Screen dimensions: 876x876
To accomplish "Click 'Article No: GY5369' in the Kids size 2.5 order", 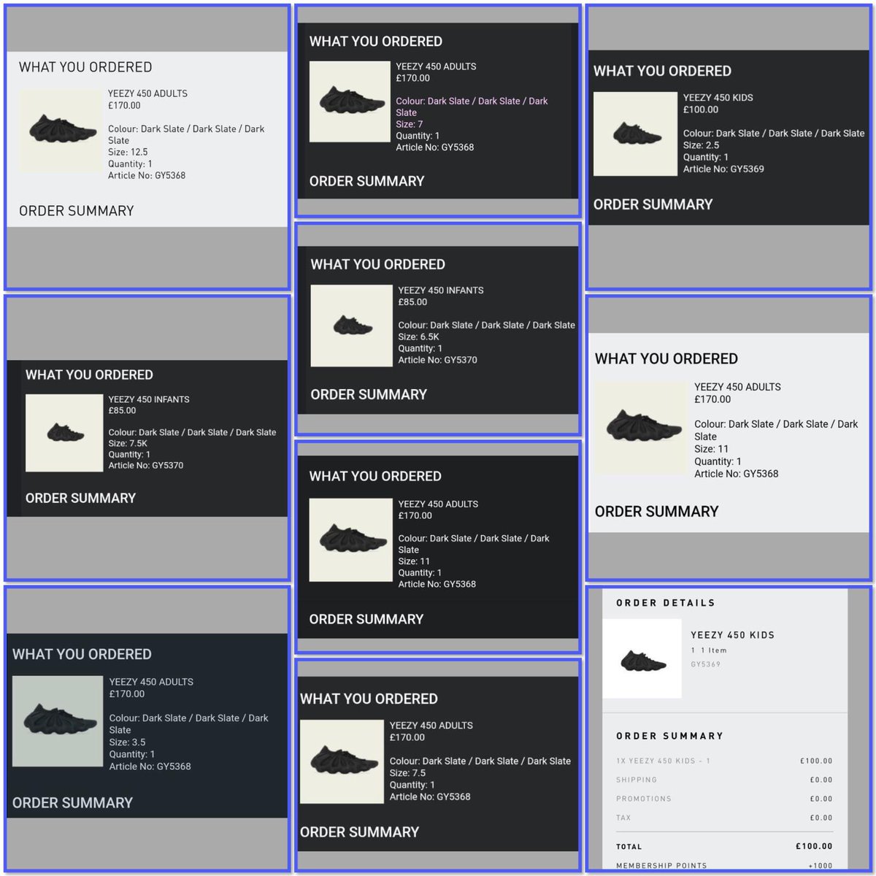I will coord(723,169).
